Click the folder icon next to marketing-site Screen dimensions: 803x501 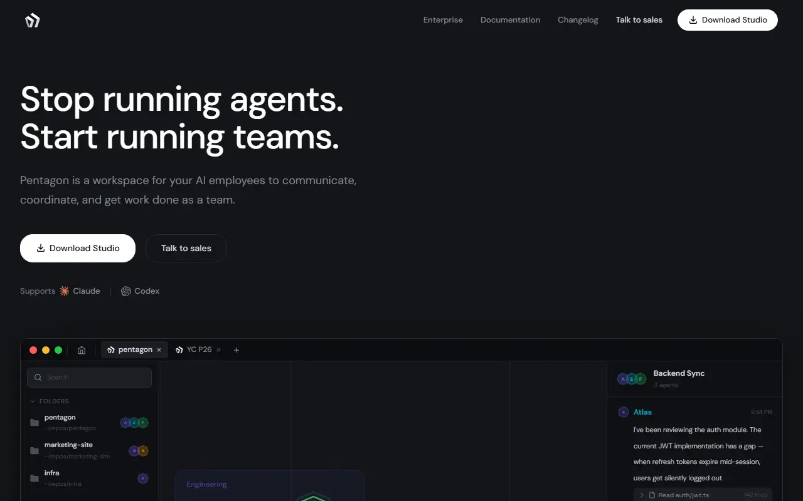(x=35, y=451)
